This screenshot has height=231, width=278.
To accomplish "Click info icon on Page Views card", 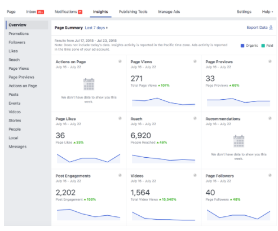I will tap(195, 61).
